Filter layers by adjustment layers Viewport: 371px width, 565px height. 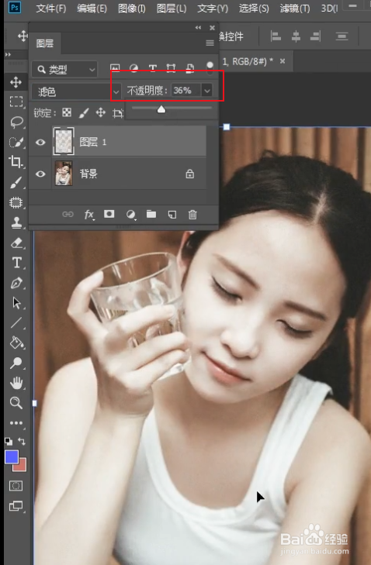point(134,68)
